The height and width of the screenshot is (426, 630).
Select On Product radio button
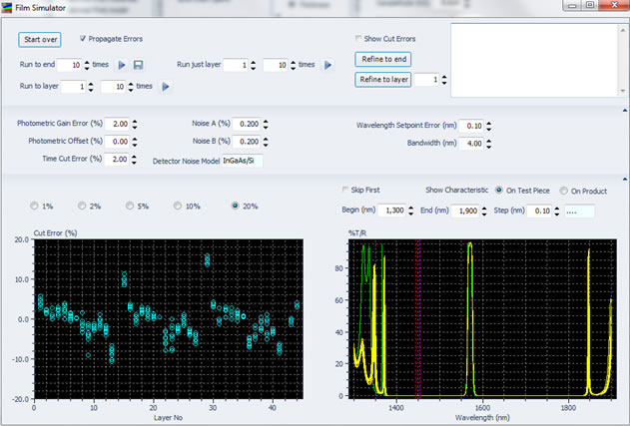564,191
